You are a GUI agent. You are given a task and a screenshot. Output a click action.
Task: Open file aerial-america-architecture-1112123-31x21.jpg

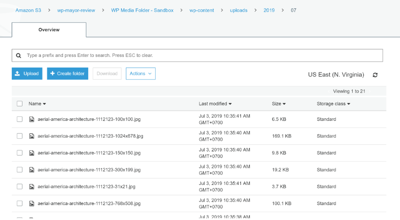coord(86,186)
